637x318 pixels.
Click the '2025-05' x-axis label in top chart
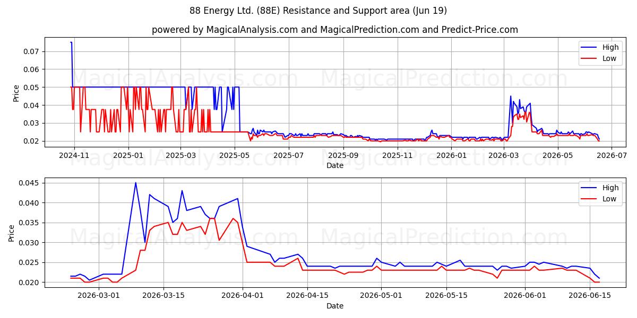(x=235, y=155)
